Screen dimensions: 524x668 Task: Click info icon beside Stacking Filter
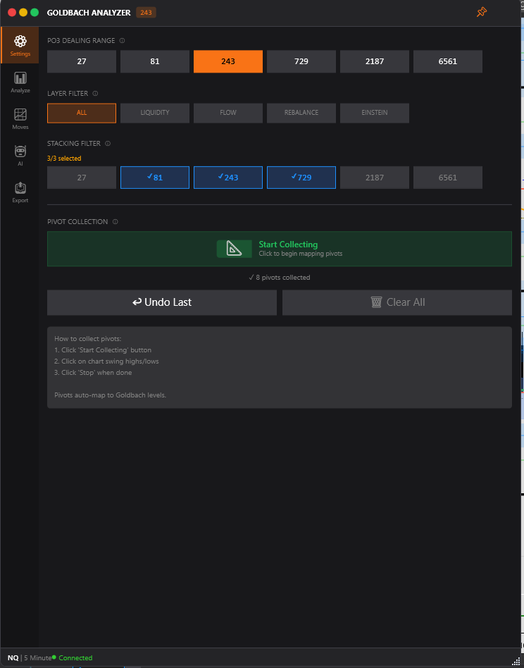click(x=108, y=144)
